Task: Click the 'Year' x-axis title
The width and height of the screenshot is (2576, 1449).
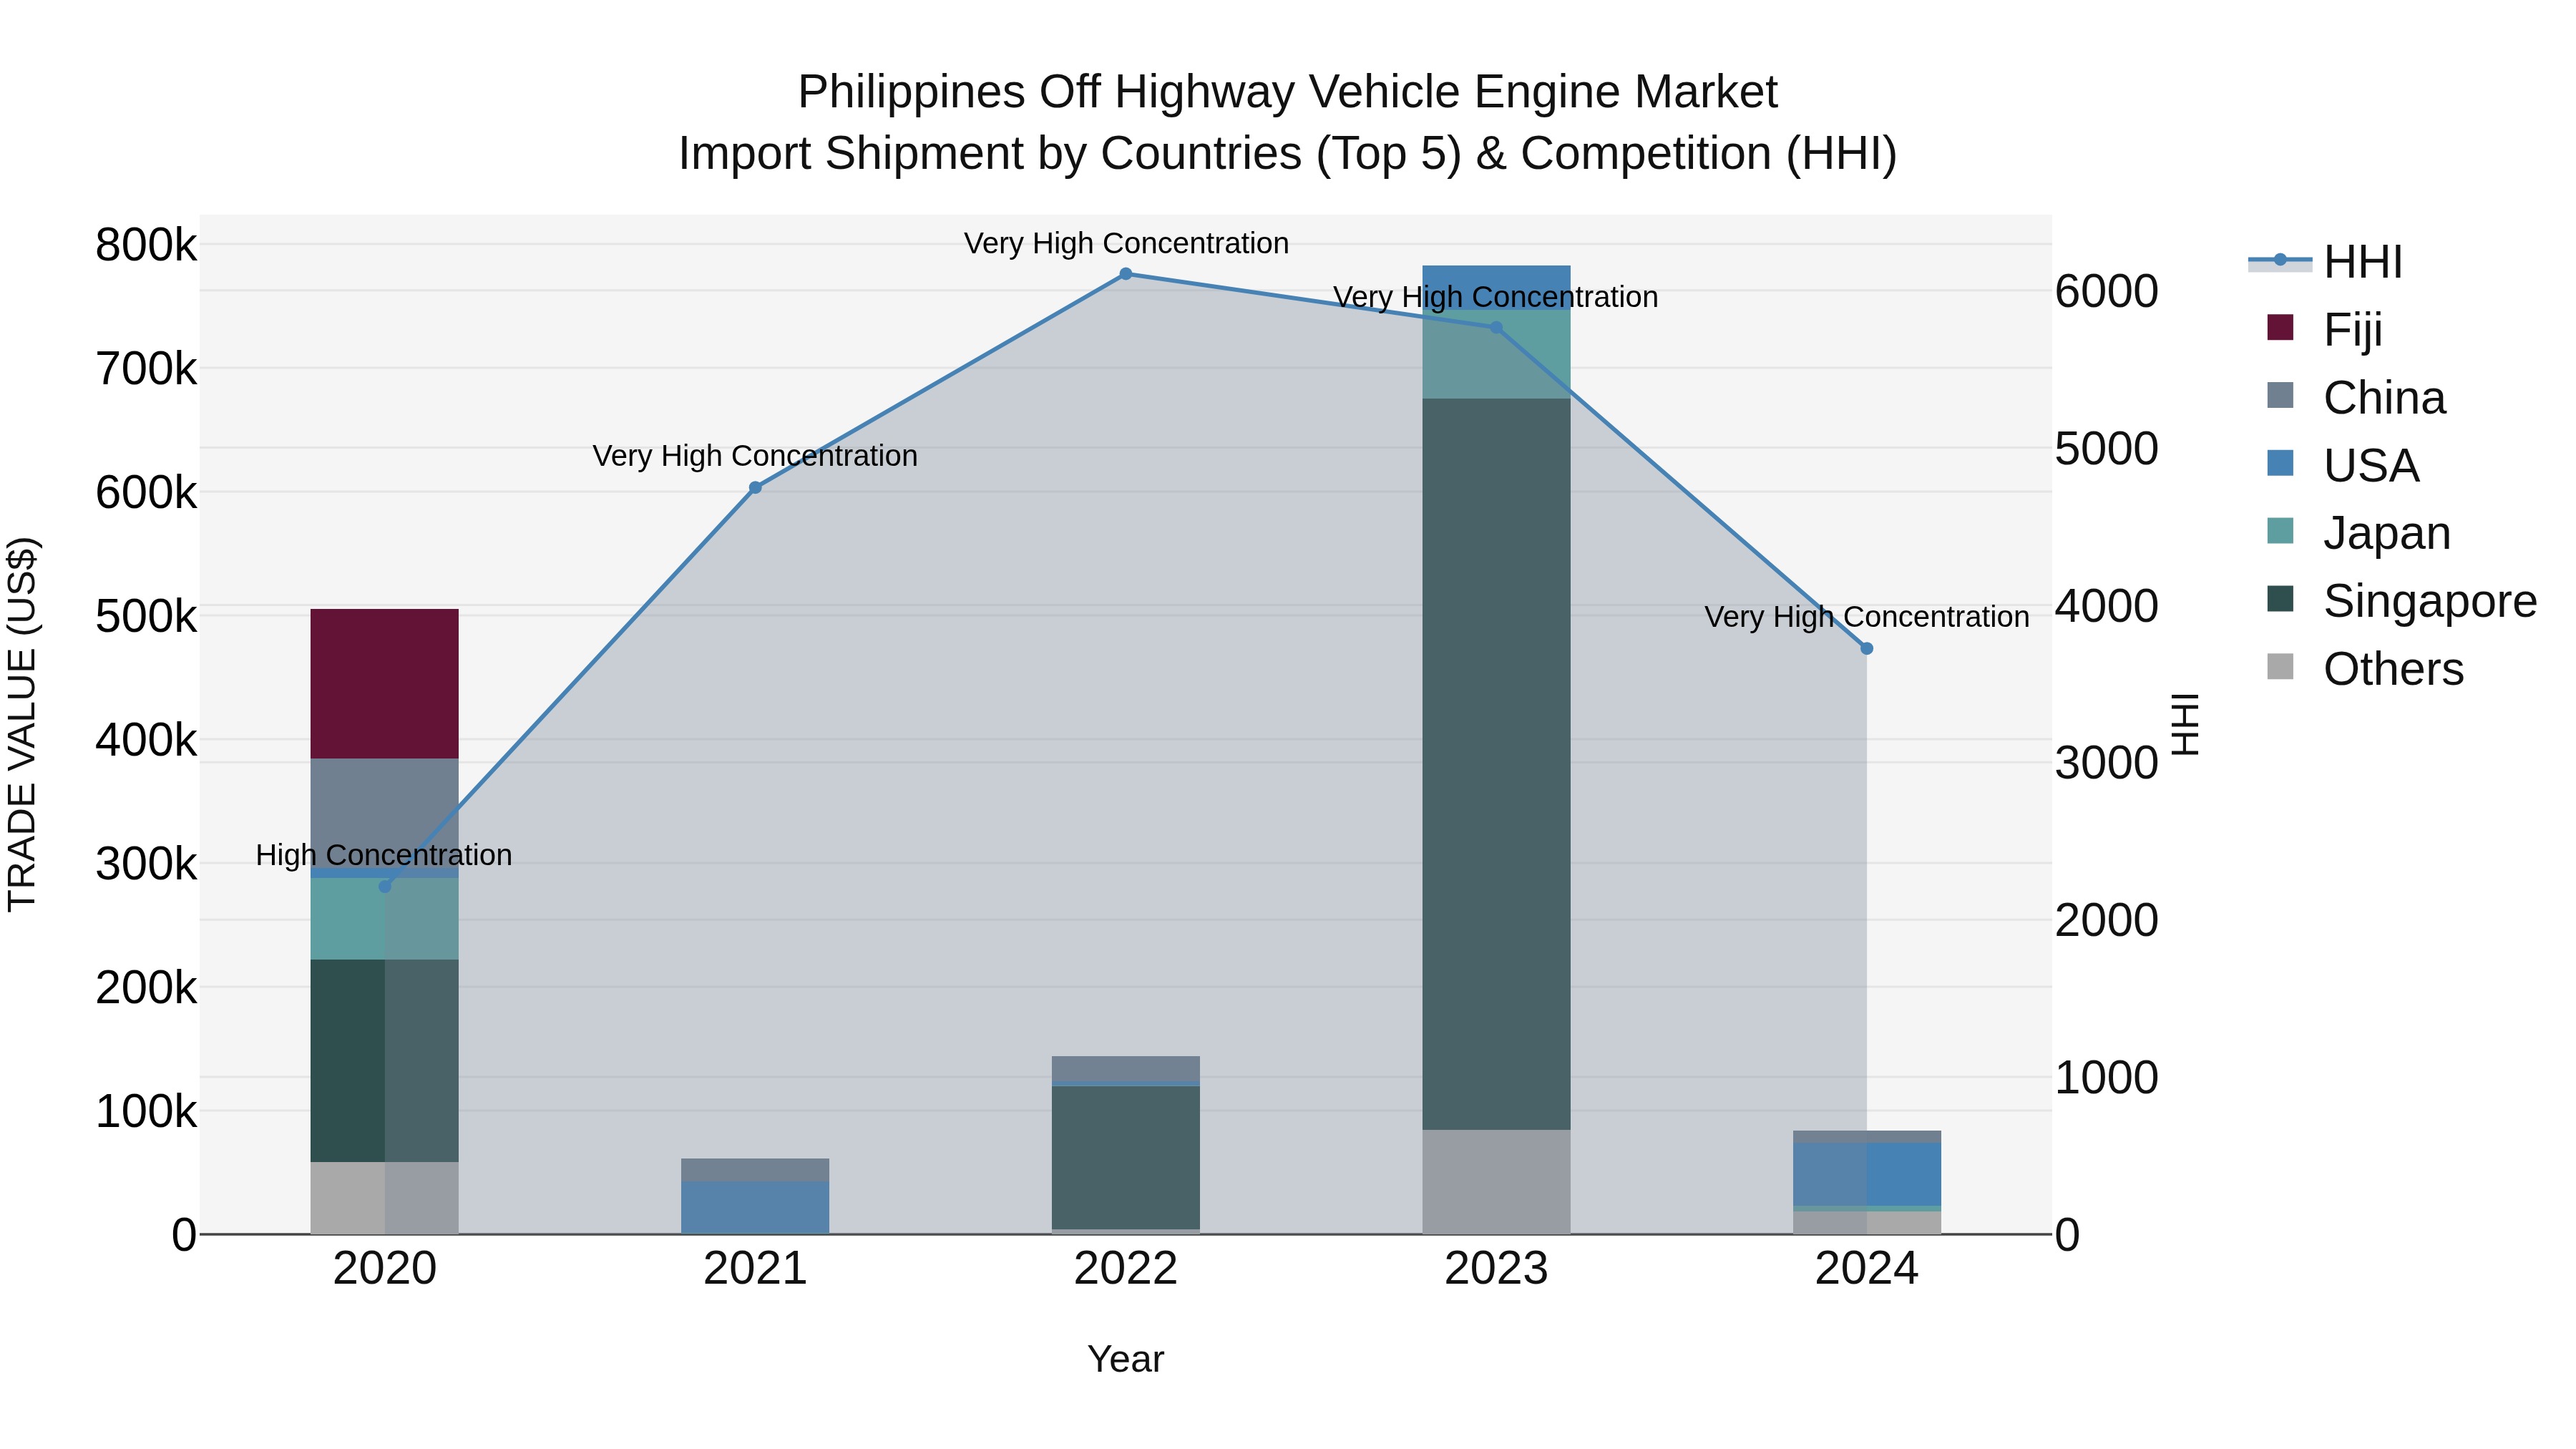Action: pyautogui.click(x=1126, y=1359)
